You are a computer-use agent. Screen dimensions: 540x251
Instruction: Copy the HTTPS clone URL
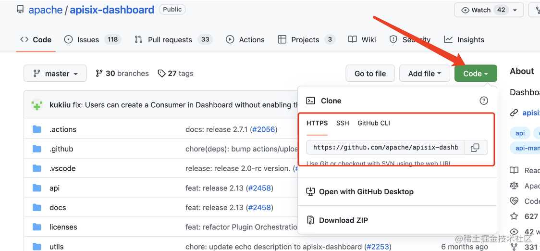[x=475, y=148]
